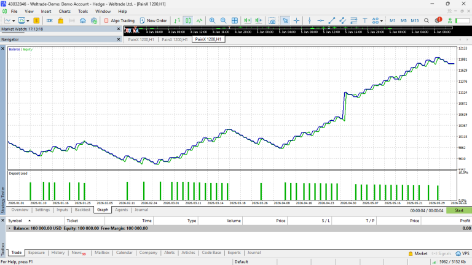The image size is (472, 265).
Task: Open the Strategy Tester Overview tab
Action: 20,210
